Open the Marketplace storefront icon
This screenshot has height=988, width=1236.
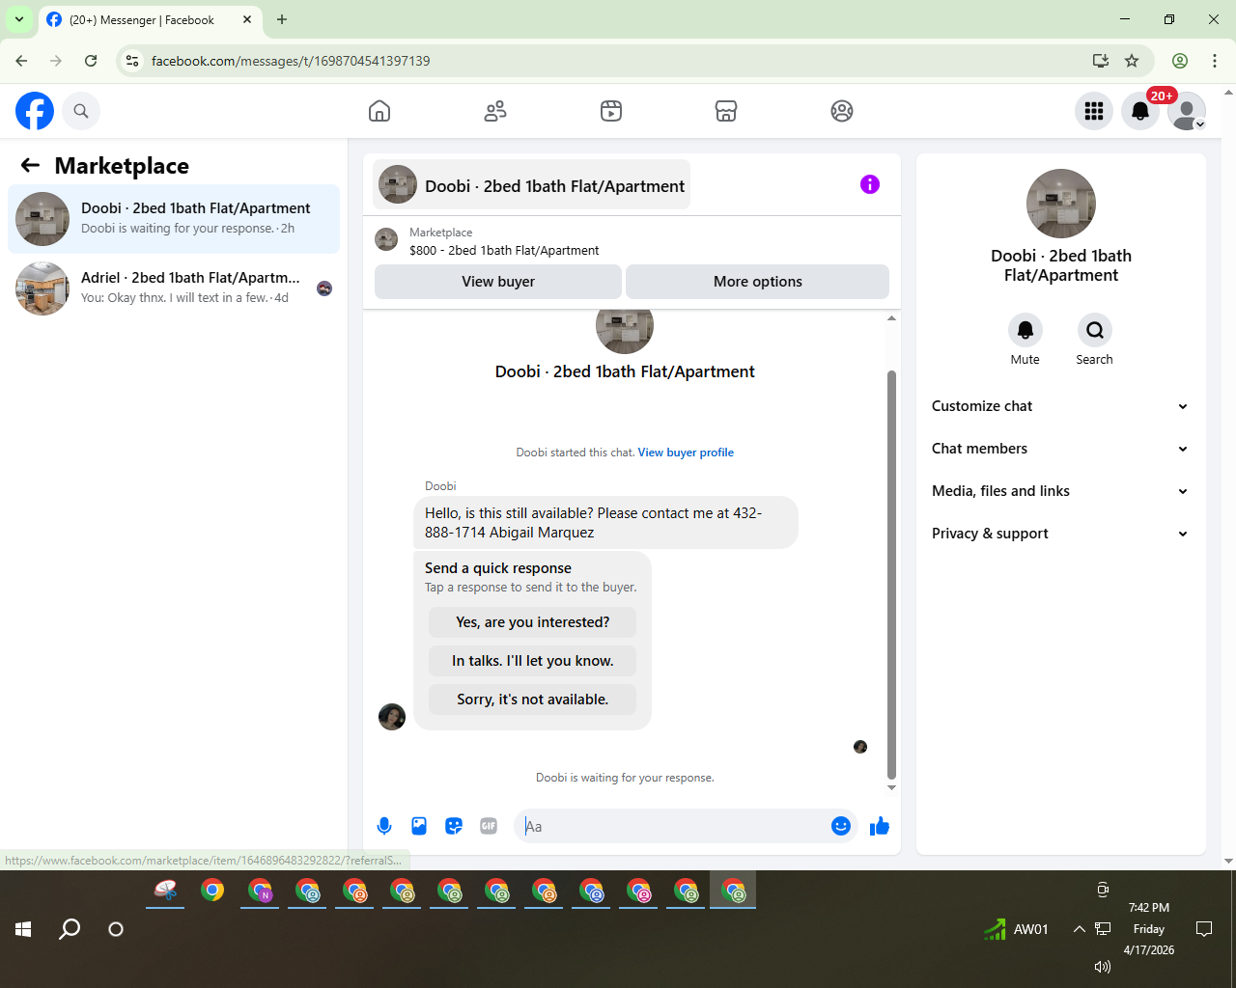(726, 111)
